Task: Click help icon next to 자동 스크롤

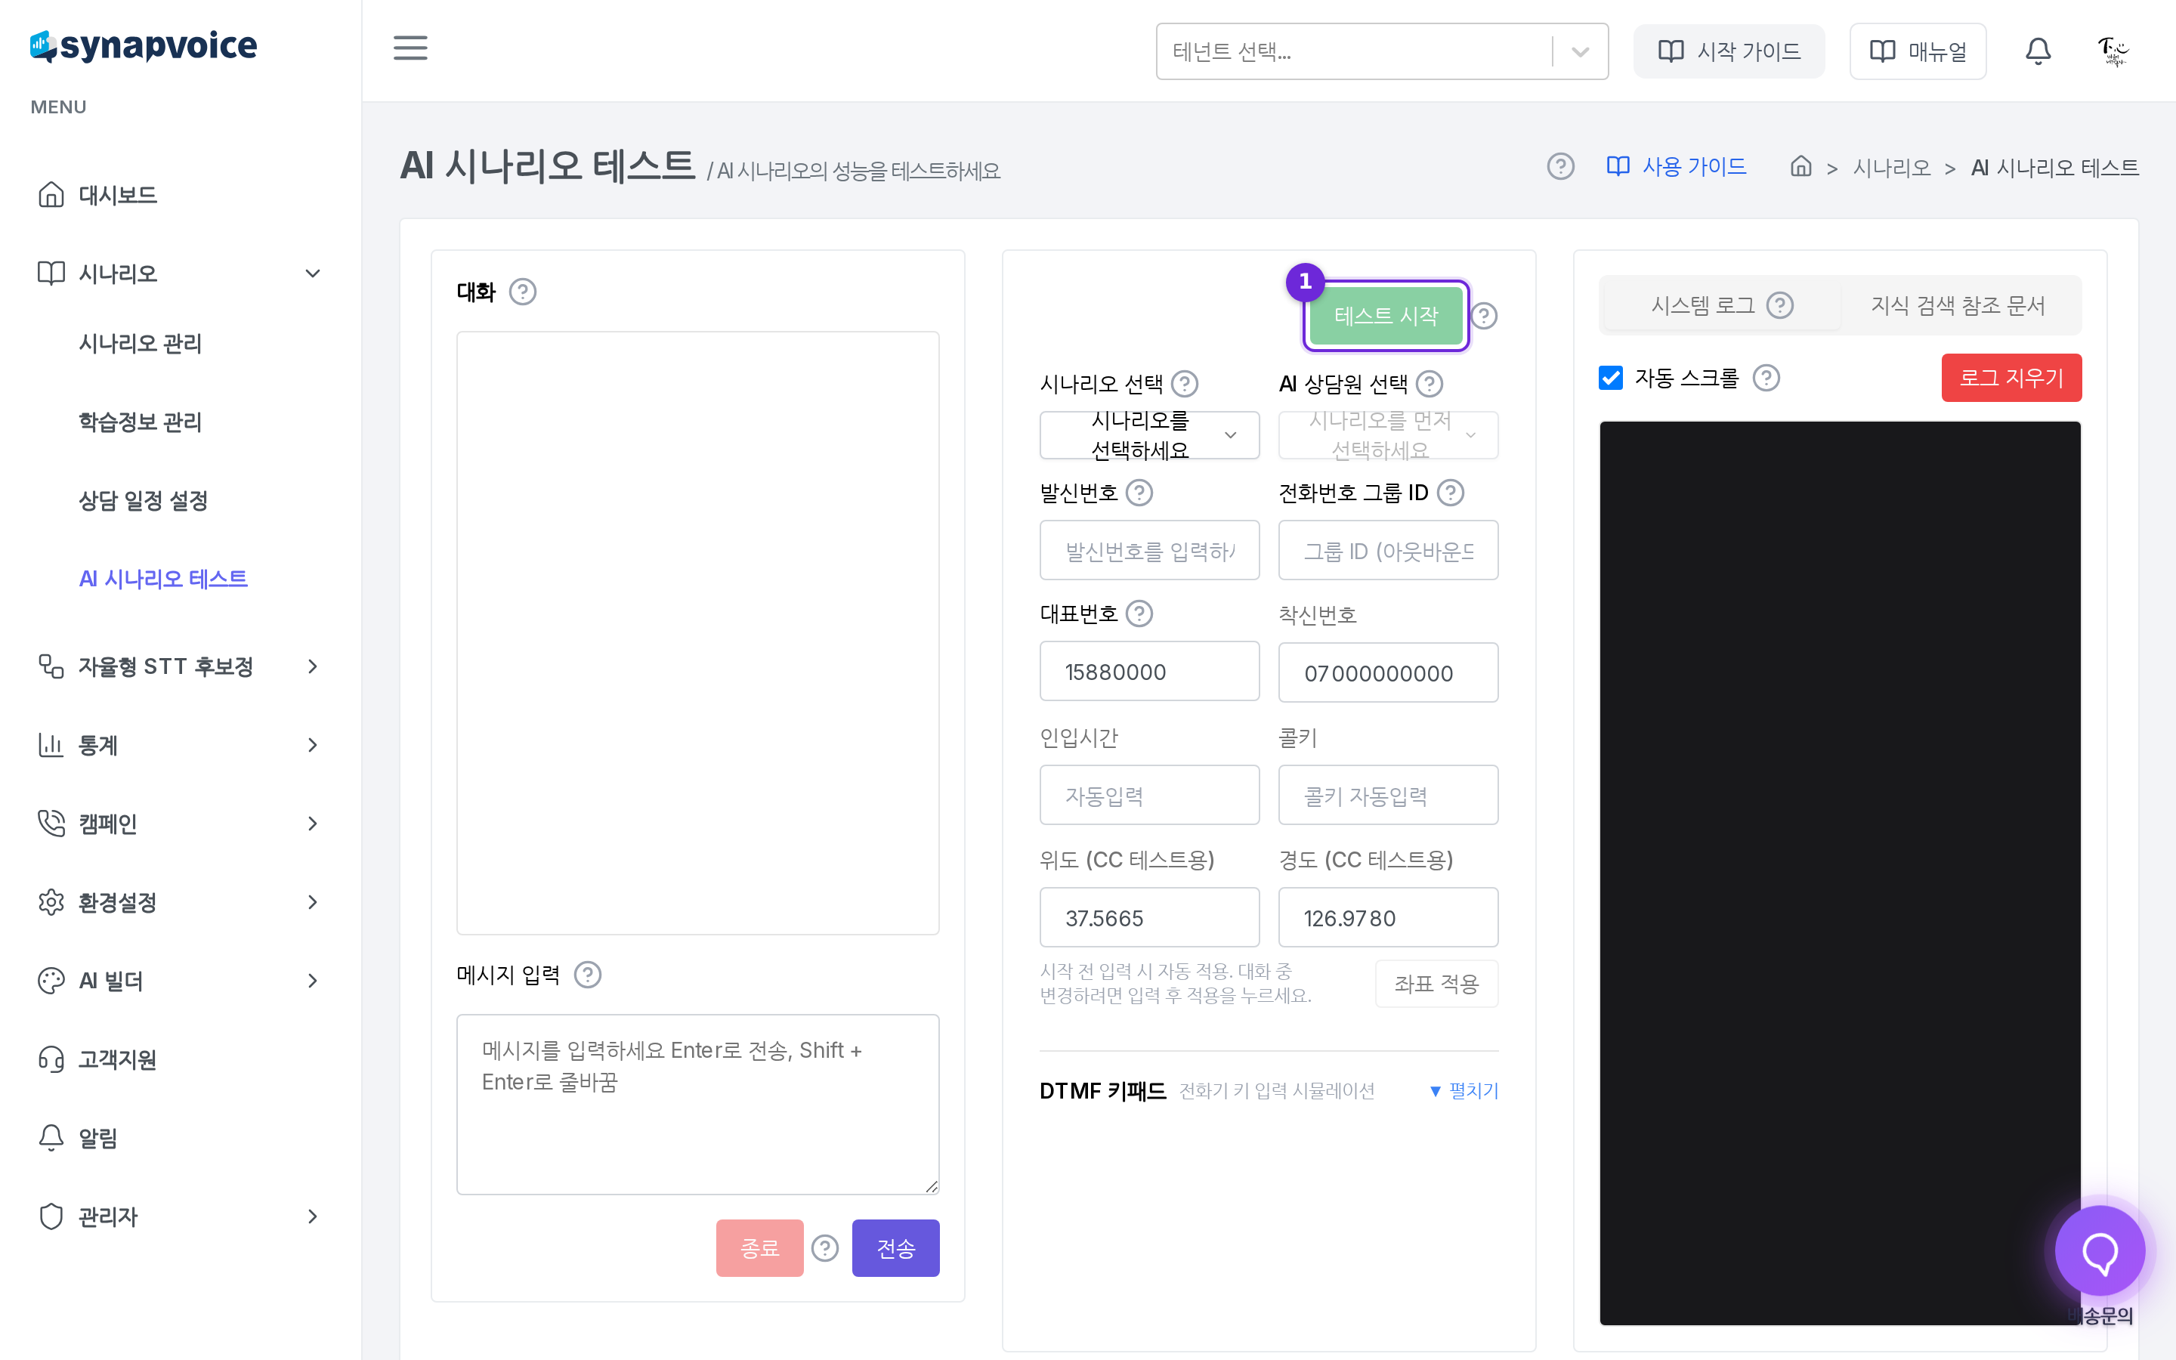Action: click(x=1766, y=378)
